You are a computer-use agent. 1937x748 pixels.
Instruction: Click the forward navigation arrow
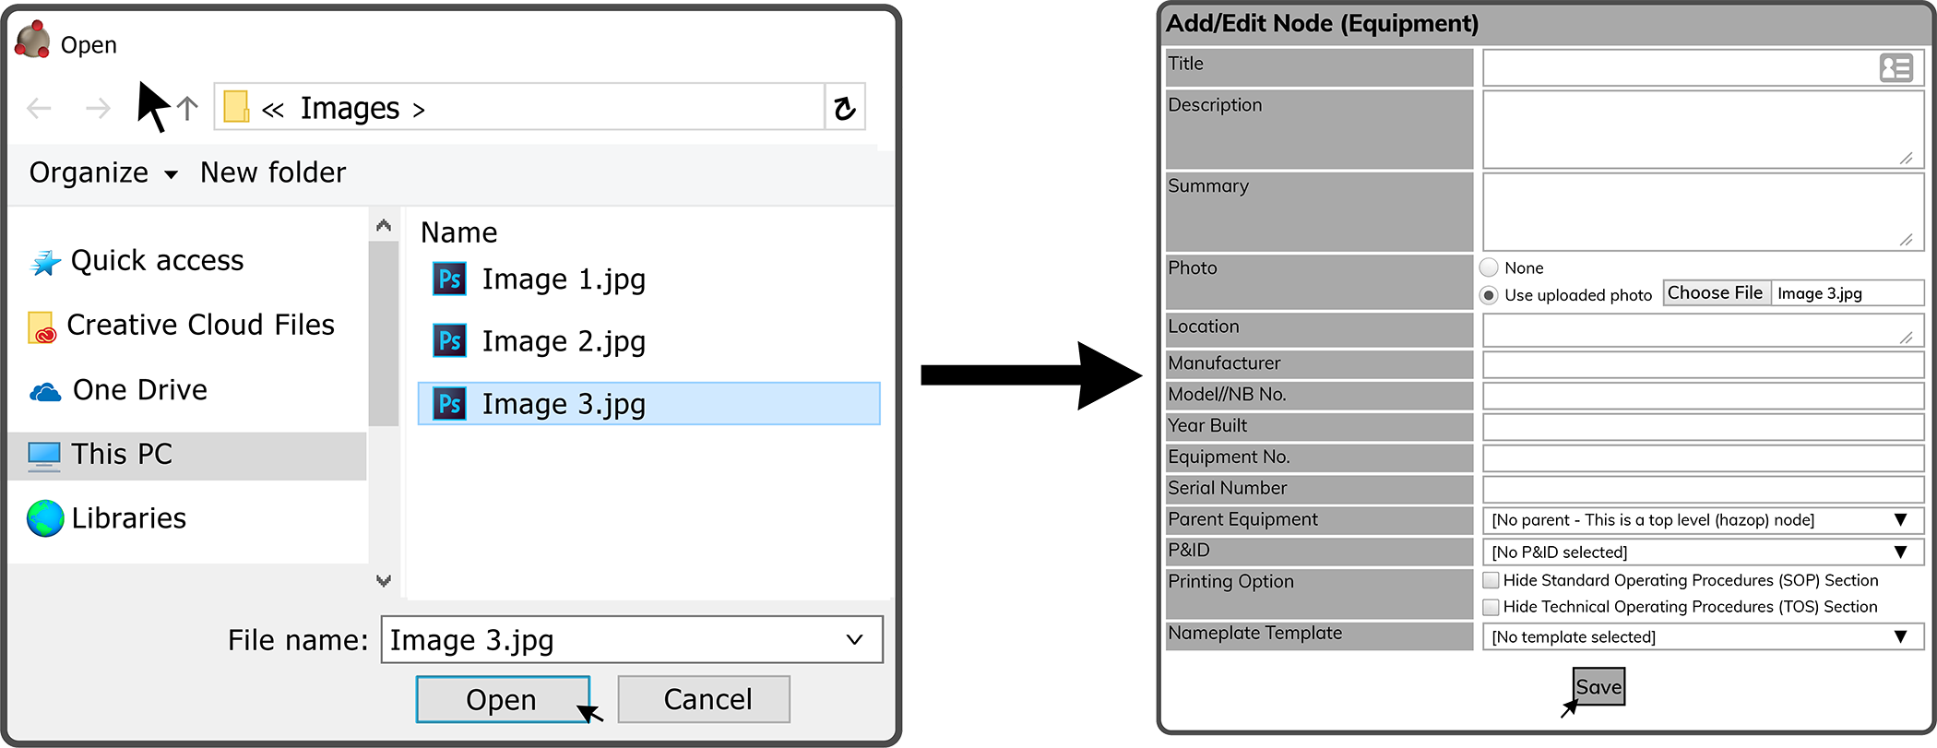[98, 108]
